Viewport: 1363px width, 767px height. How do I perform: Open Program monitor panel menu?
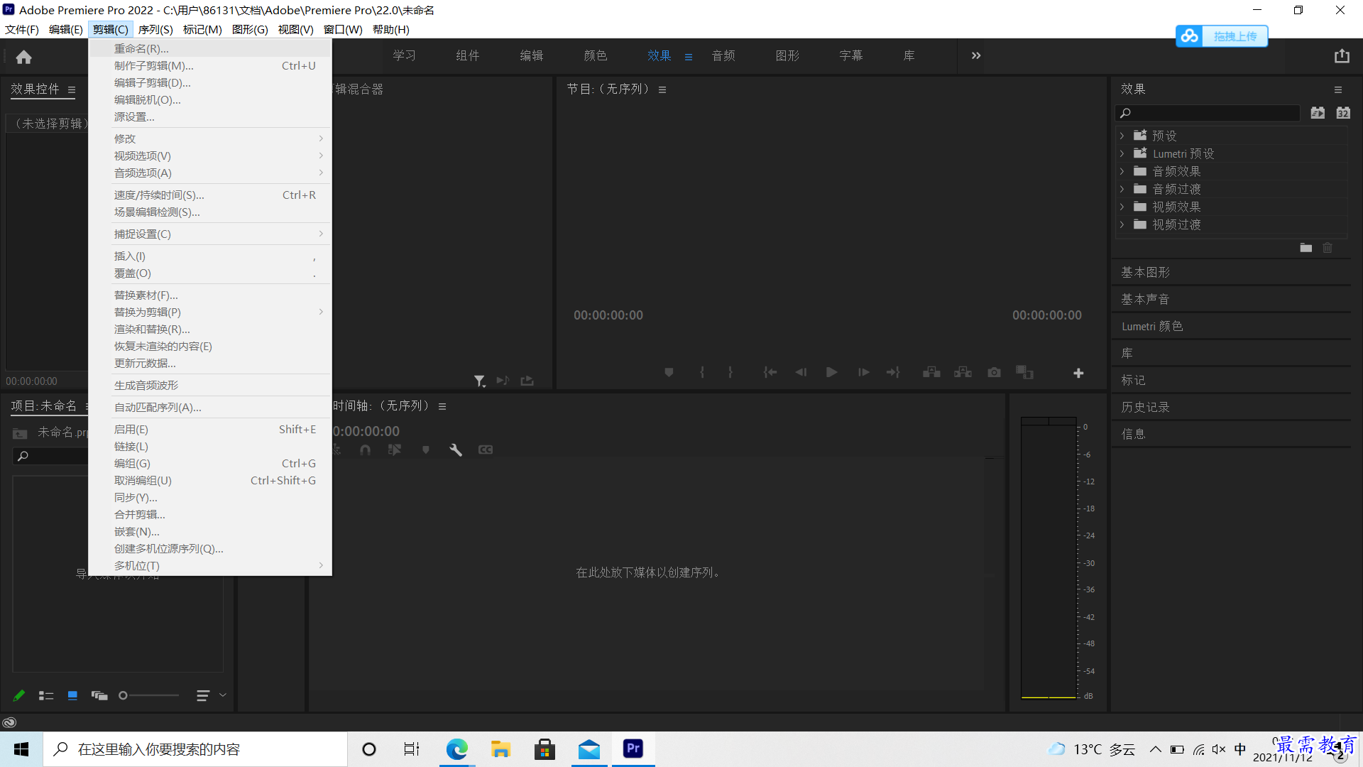point(662,89)
